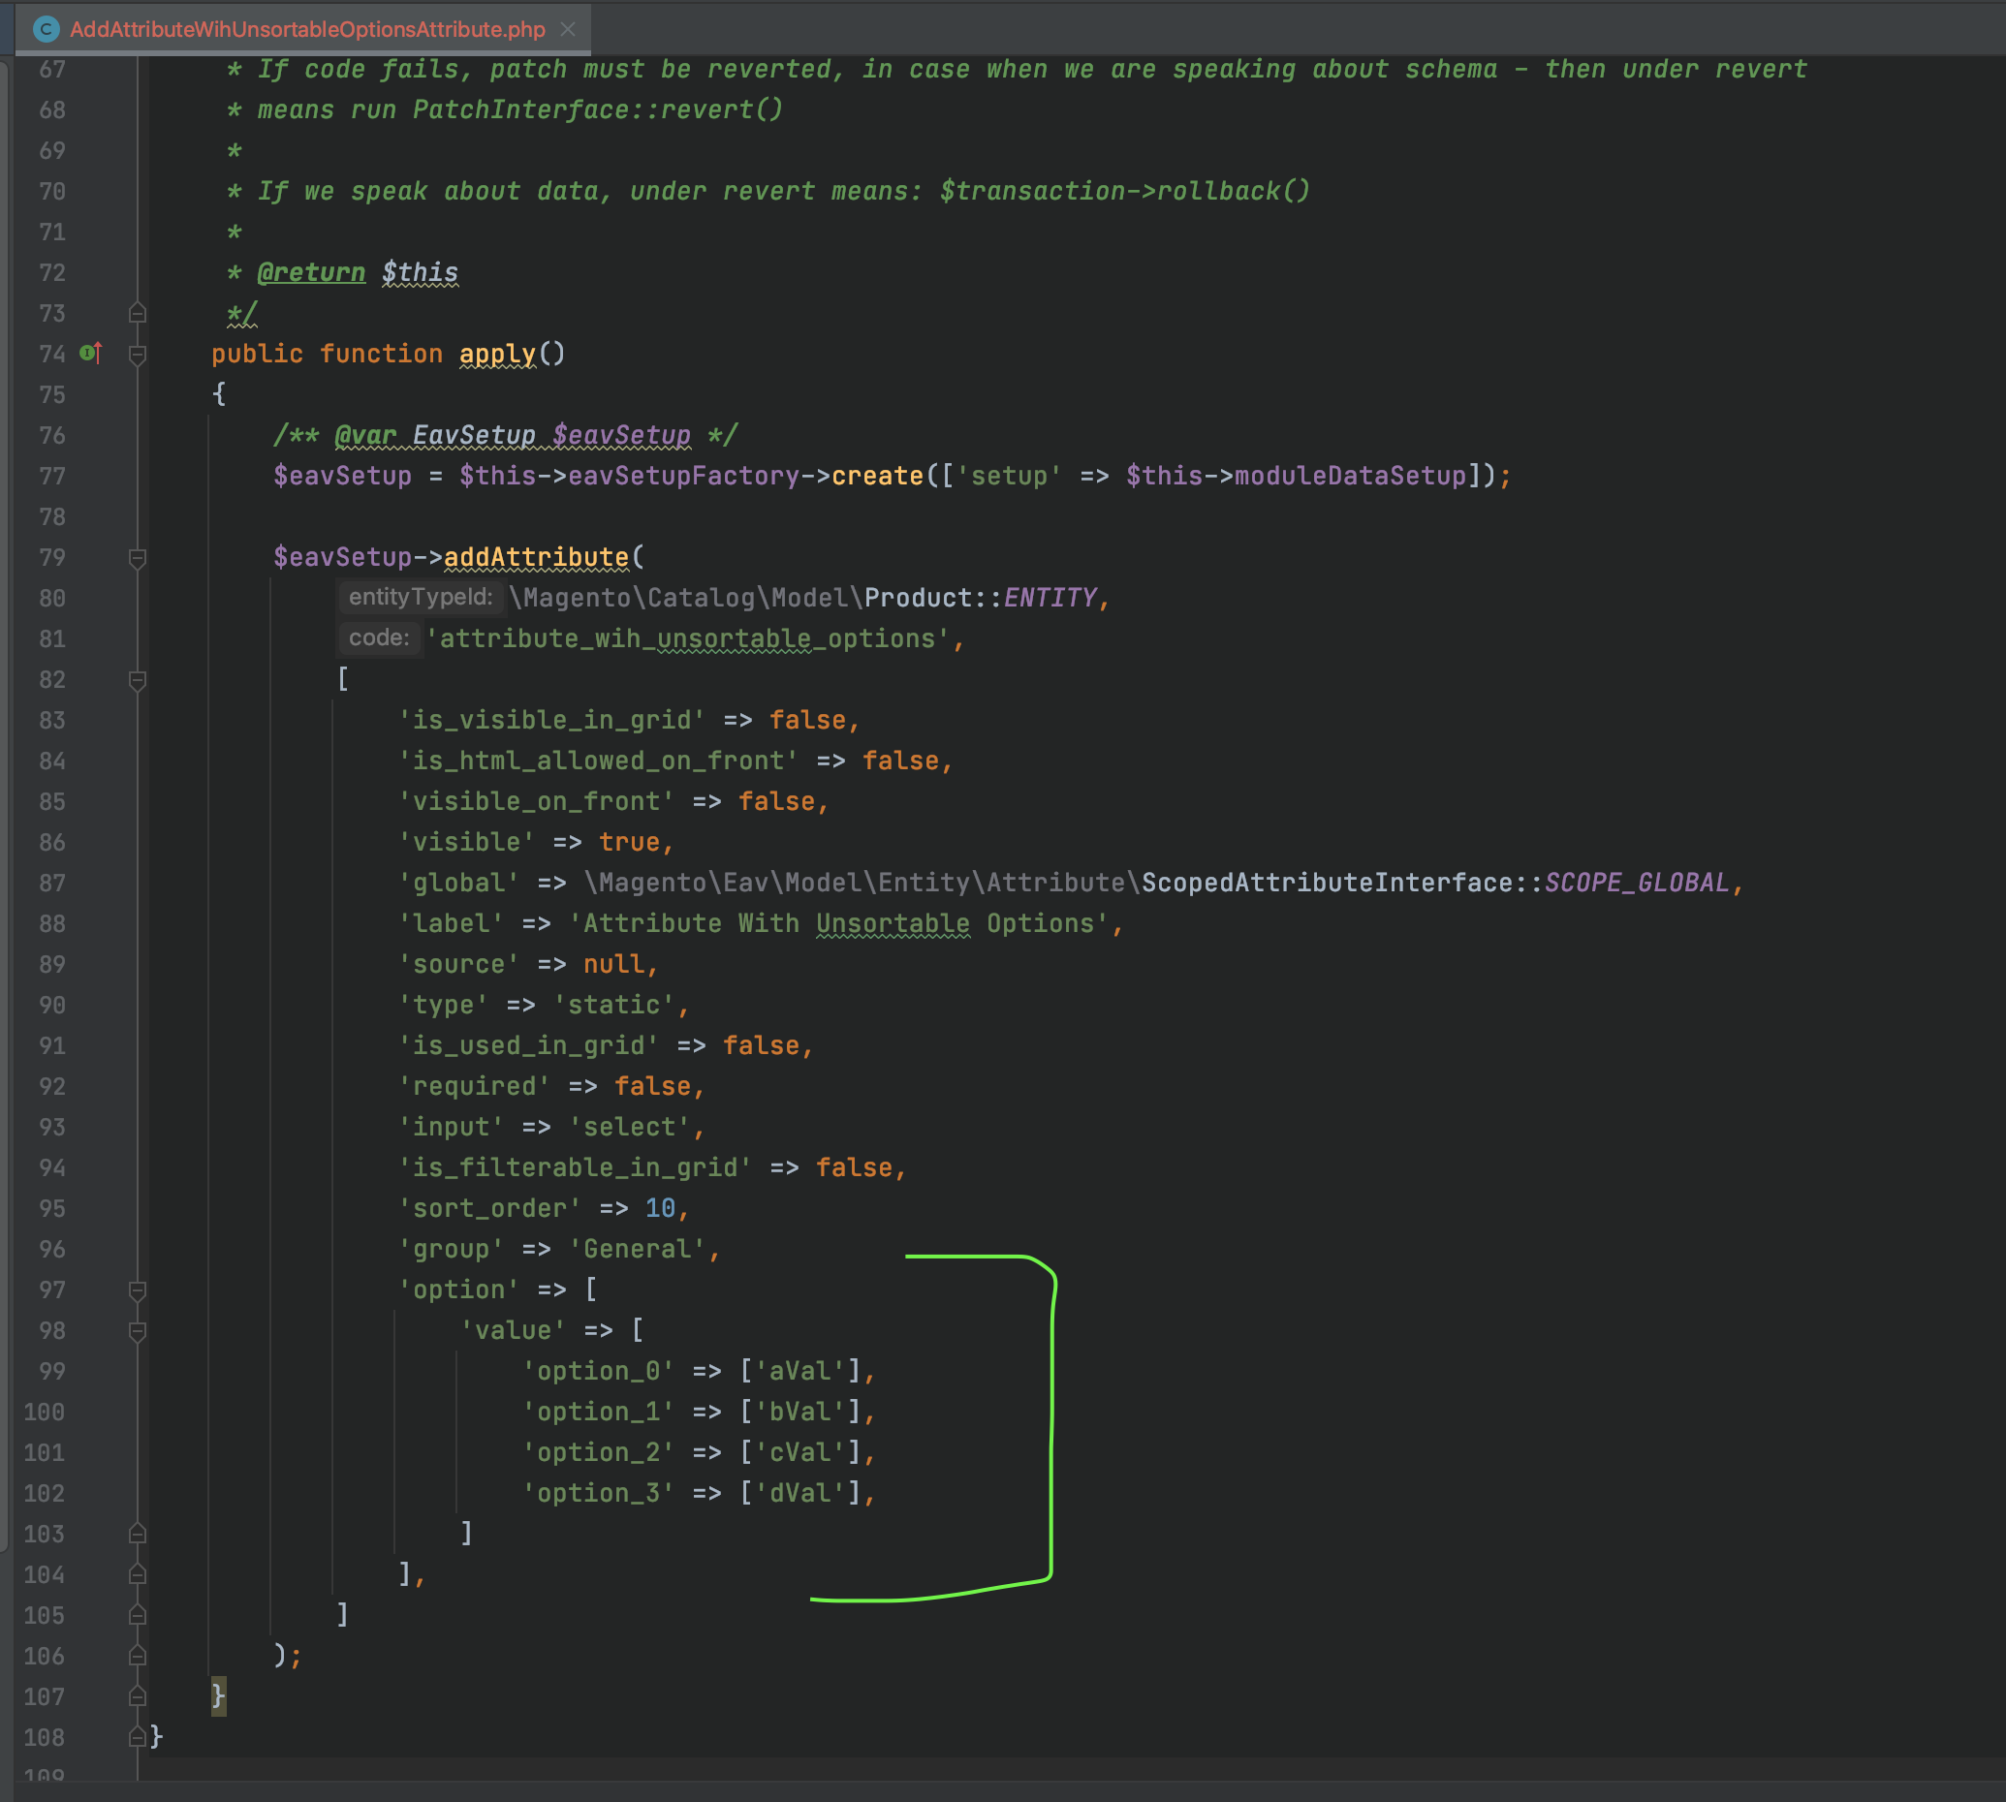Click fold end marker on line 104
This screenshot has height=1802, width=2006.
138,1574
